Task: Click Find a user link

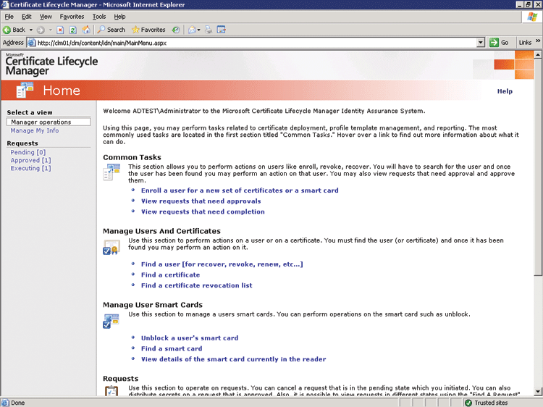Action: (x=222, y=264)
